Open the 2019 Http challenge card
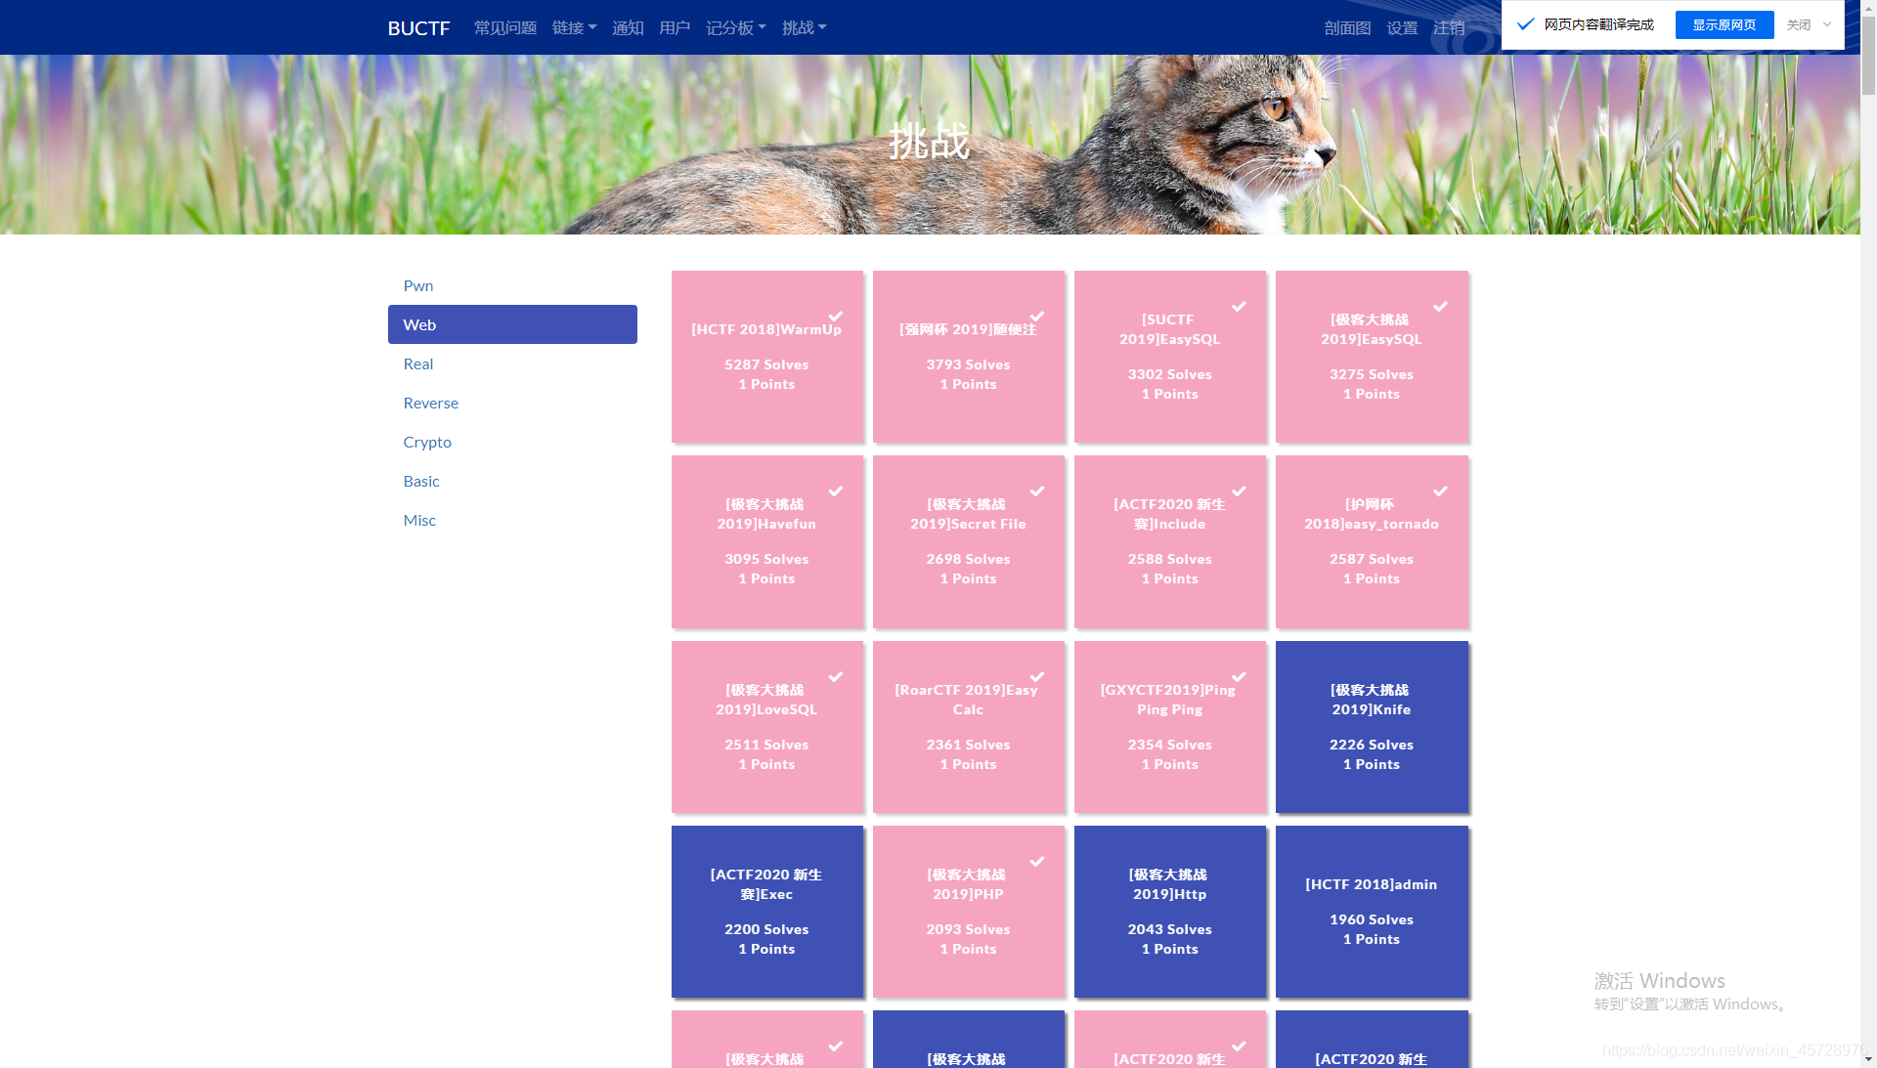Viewport: 1877px width, 1068px height. point(1170,912)
